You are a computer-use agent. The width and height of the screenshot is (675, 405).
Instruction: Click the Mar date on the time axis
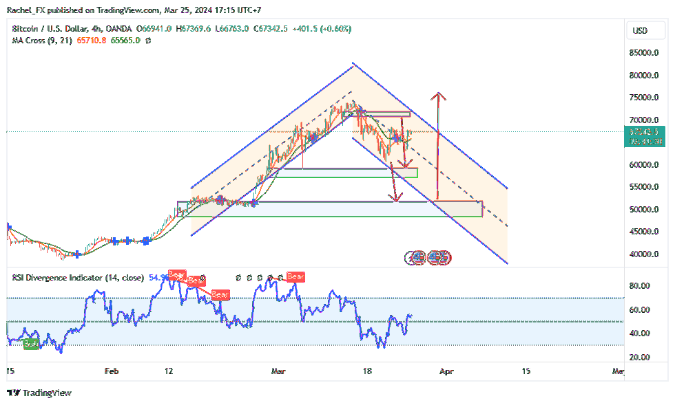click(278, 371)
